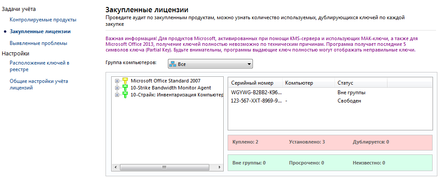Click the Дублируется: 0 value
The width and height of the screenshot is (440, 178).
pyautogui.click(x=371, y=142)
